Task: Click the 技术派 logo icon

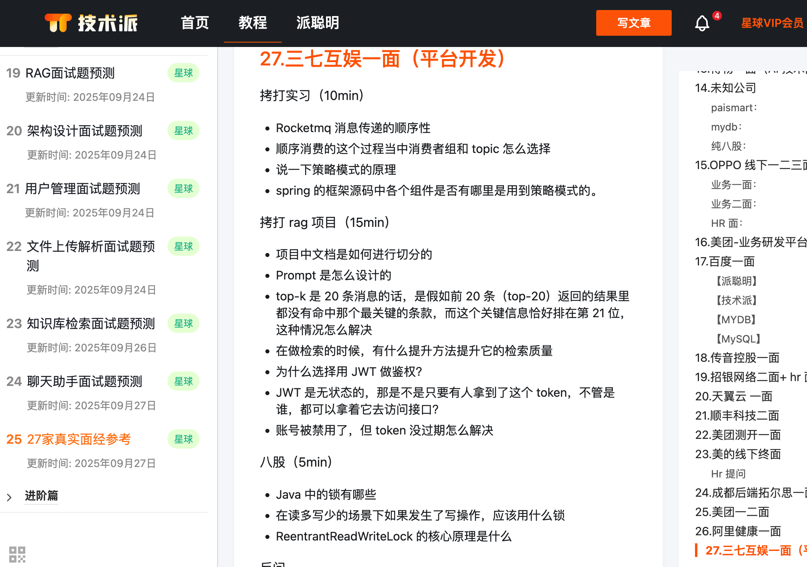Action: pyautogui.click(x=58, y=23)
